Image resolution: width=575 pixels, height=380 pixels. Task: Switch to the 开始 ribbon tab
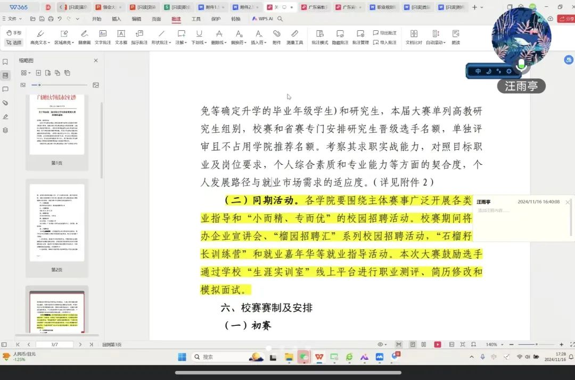pyautogui.click(x=96, y=19)
